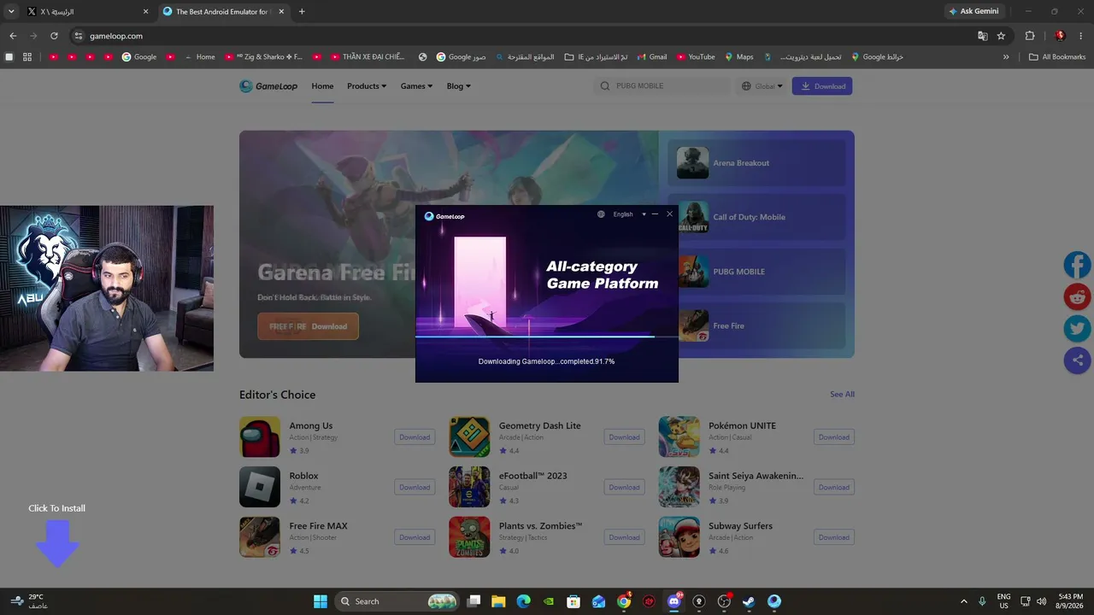The height and width of the screenshot is (615, 1094).
Task: Open the Maps bookmark
Action: pyautogui.click(x=739, y=57)
